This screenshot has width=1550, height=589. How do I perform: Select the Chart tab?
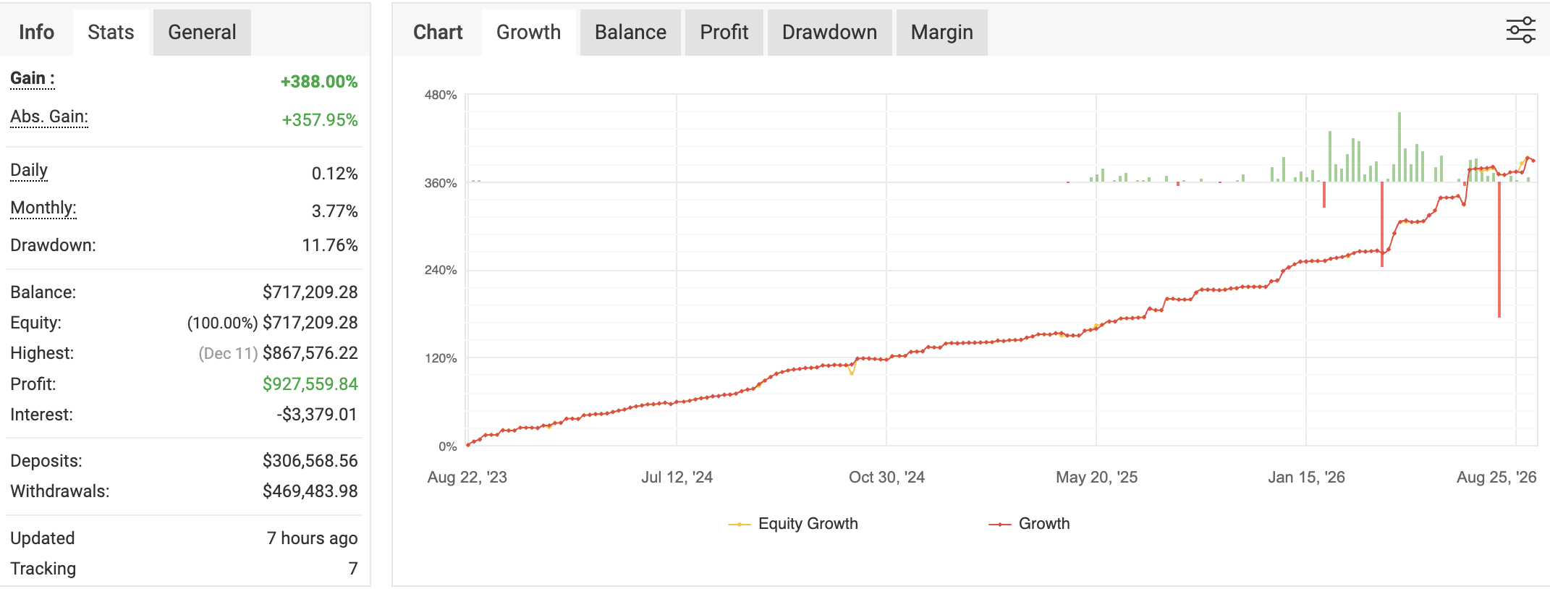click(x=438, y=33)
